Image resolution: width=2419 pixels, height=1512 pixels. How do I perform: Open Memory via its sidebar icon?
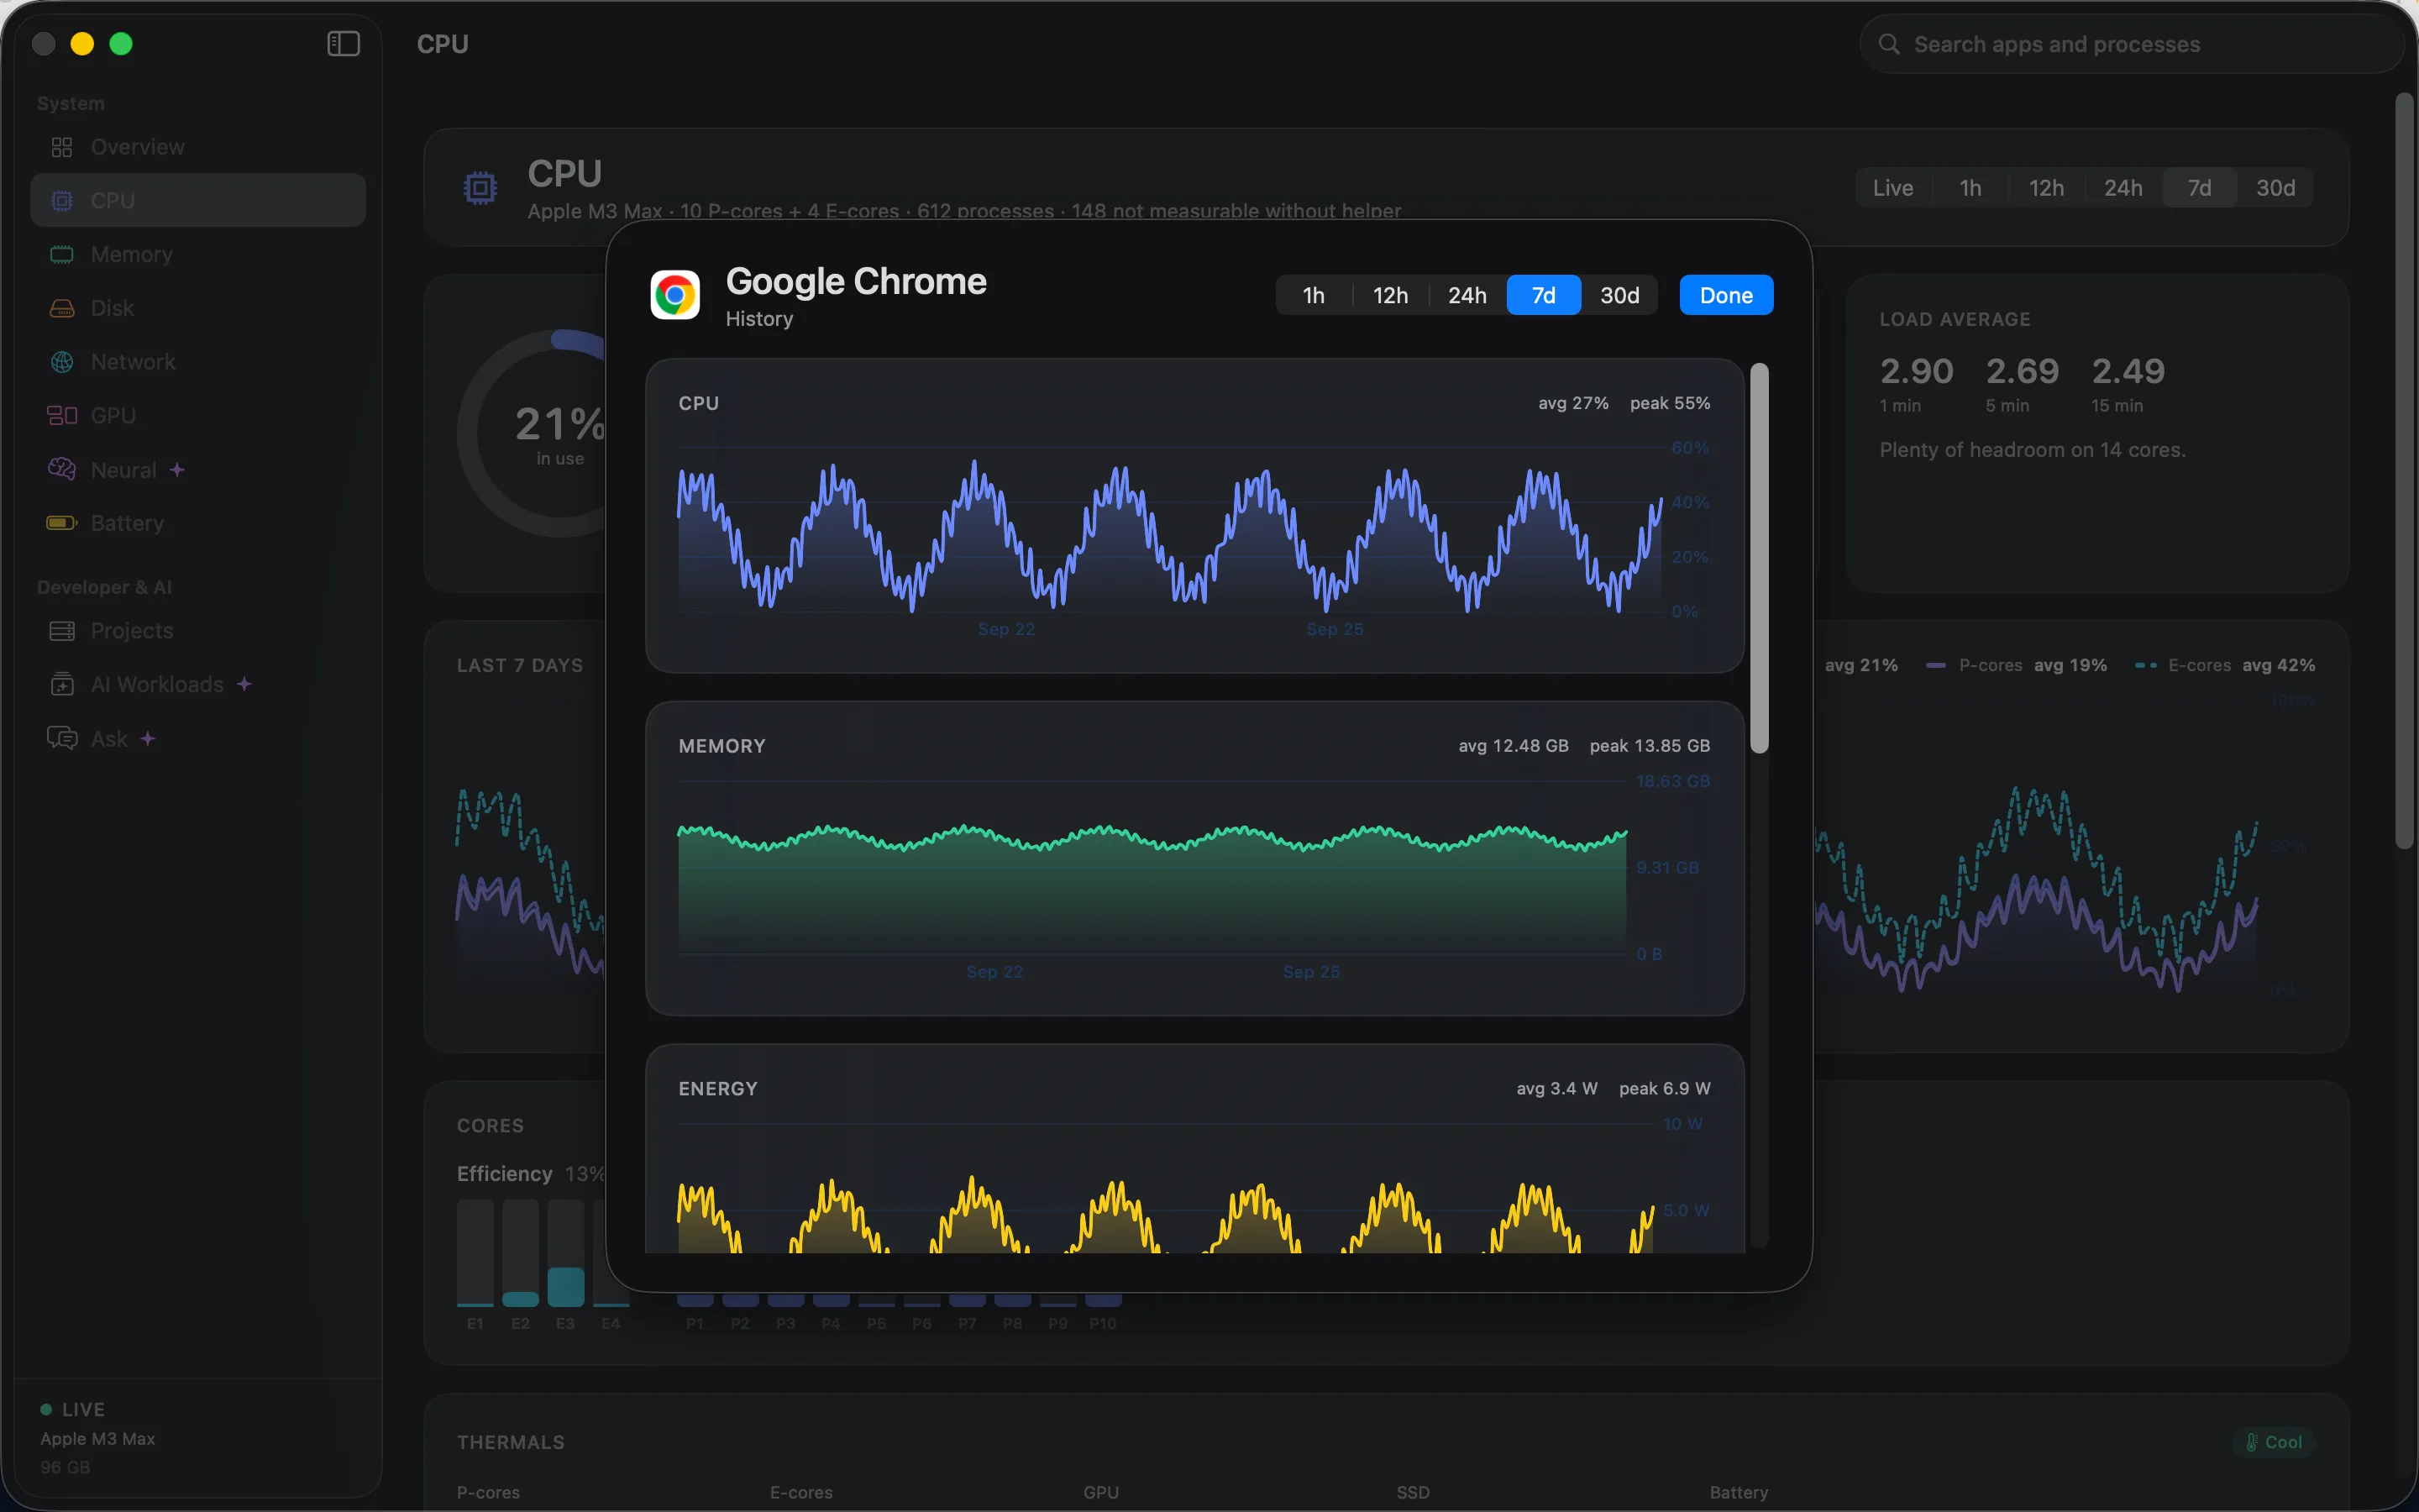(x=62, y=255)
